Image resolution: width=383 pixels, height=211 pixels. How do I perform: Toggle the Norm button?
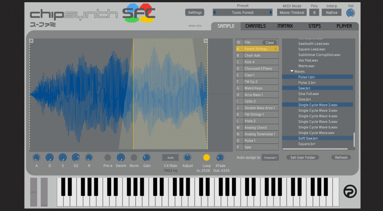[x=134, y=158]
